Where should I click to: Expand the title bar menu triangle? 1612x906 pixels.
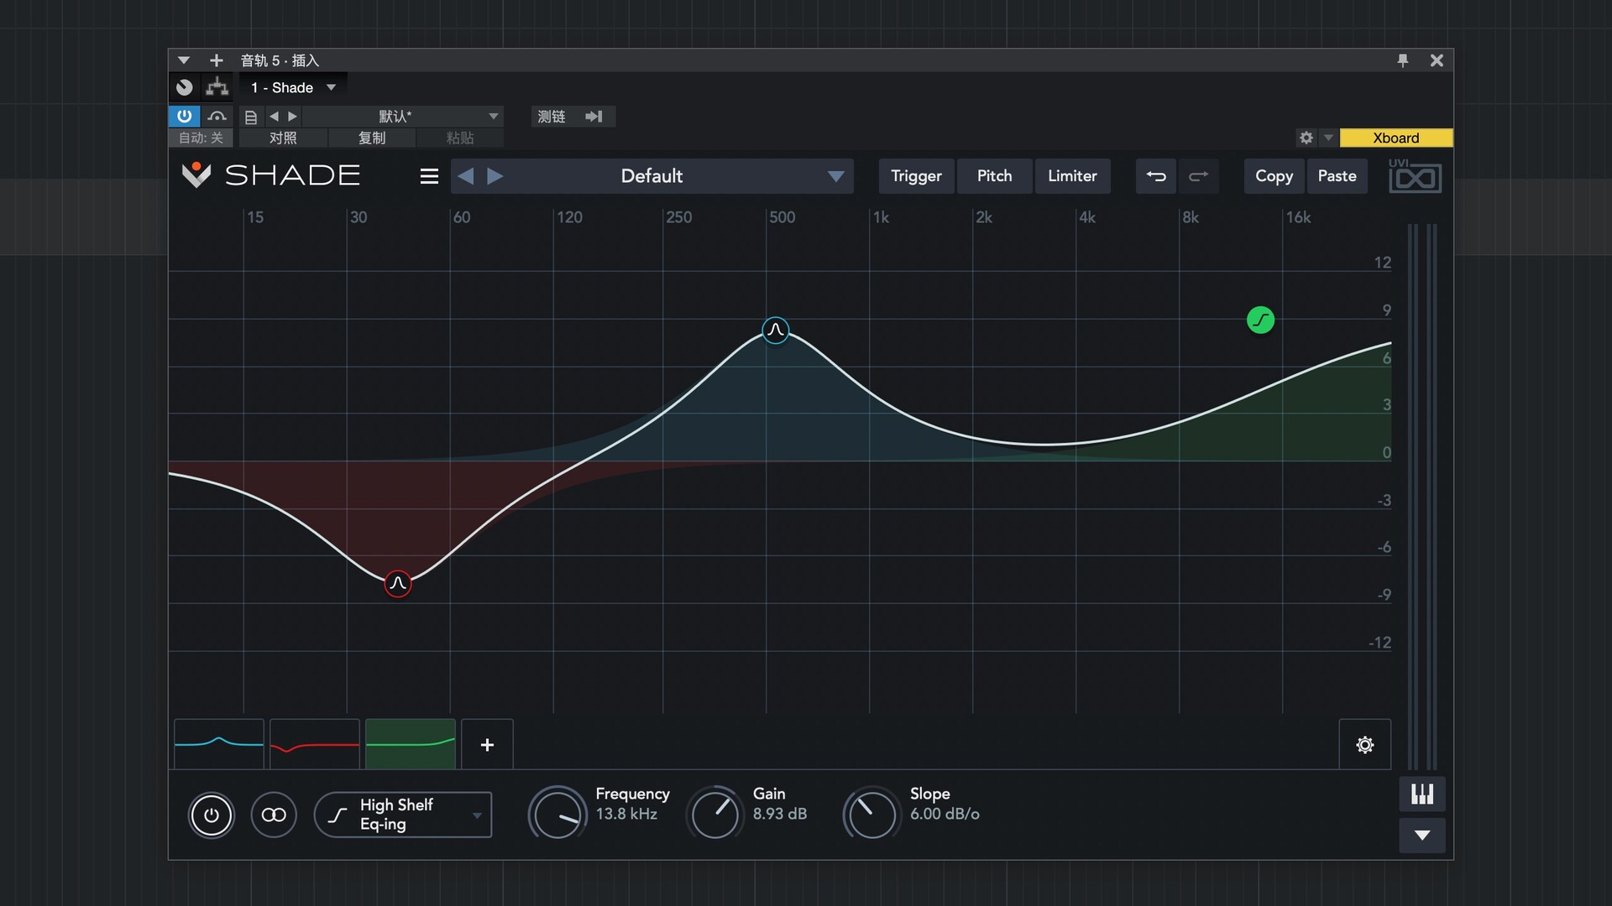pos(184,60)
